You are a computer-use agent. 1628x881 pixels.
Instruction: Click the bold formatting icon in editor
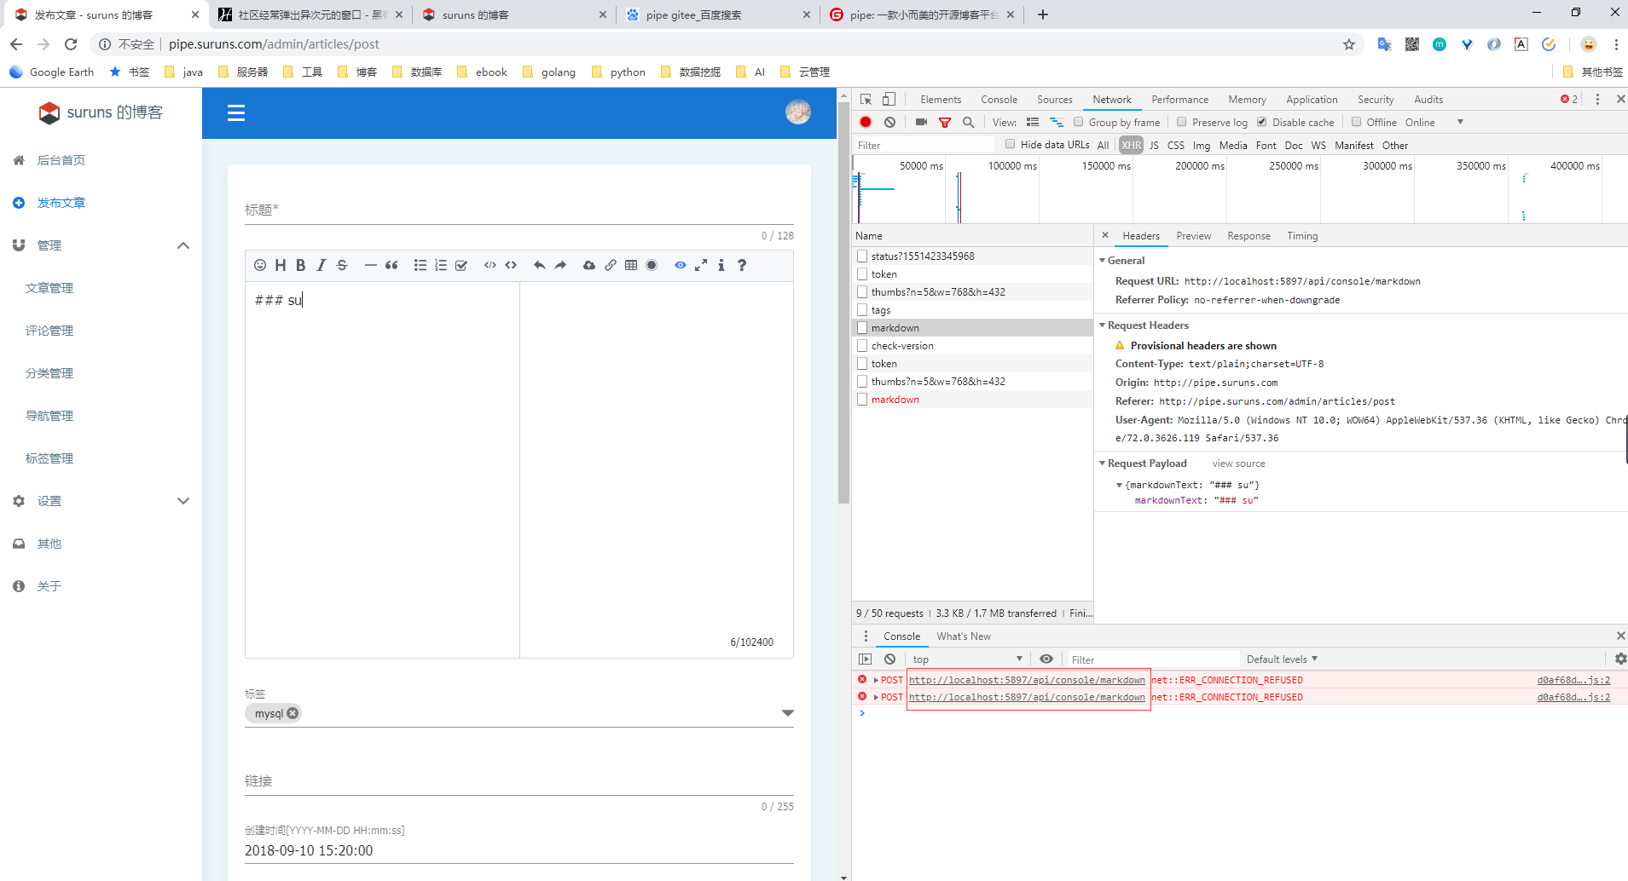tap(300, 265)
